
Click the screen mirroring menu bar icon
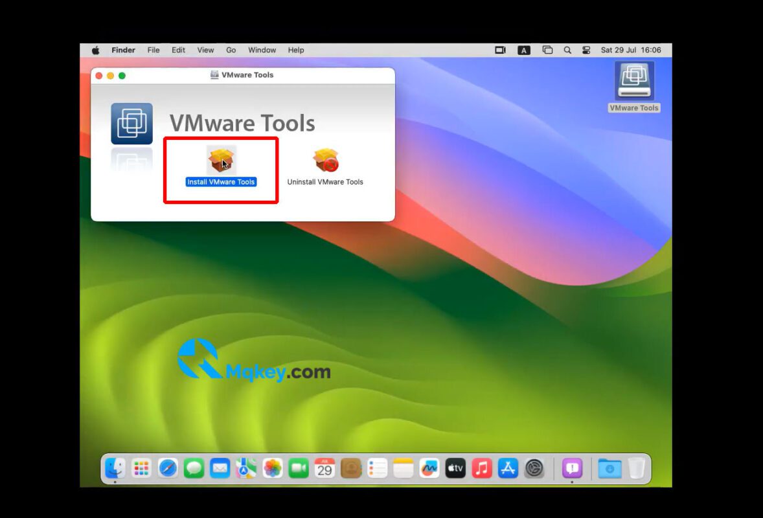coord(500,50)
